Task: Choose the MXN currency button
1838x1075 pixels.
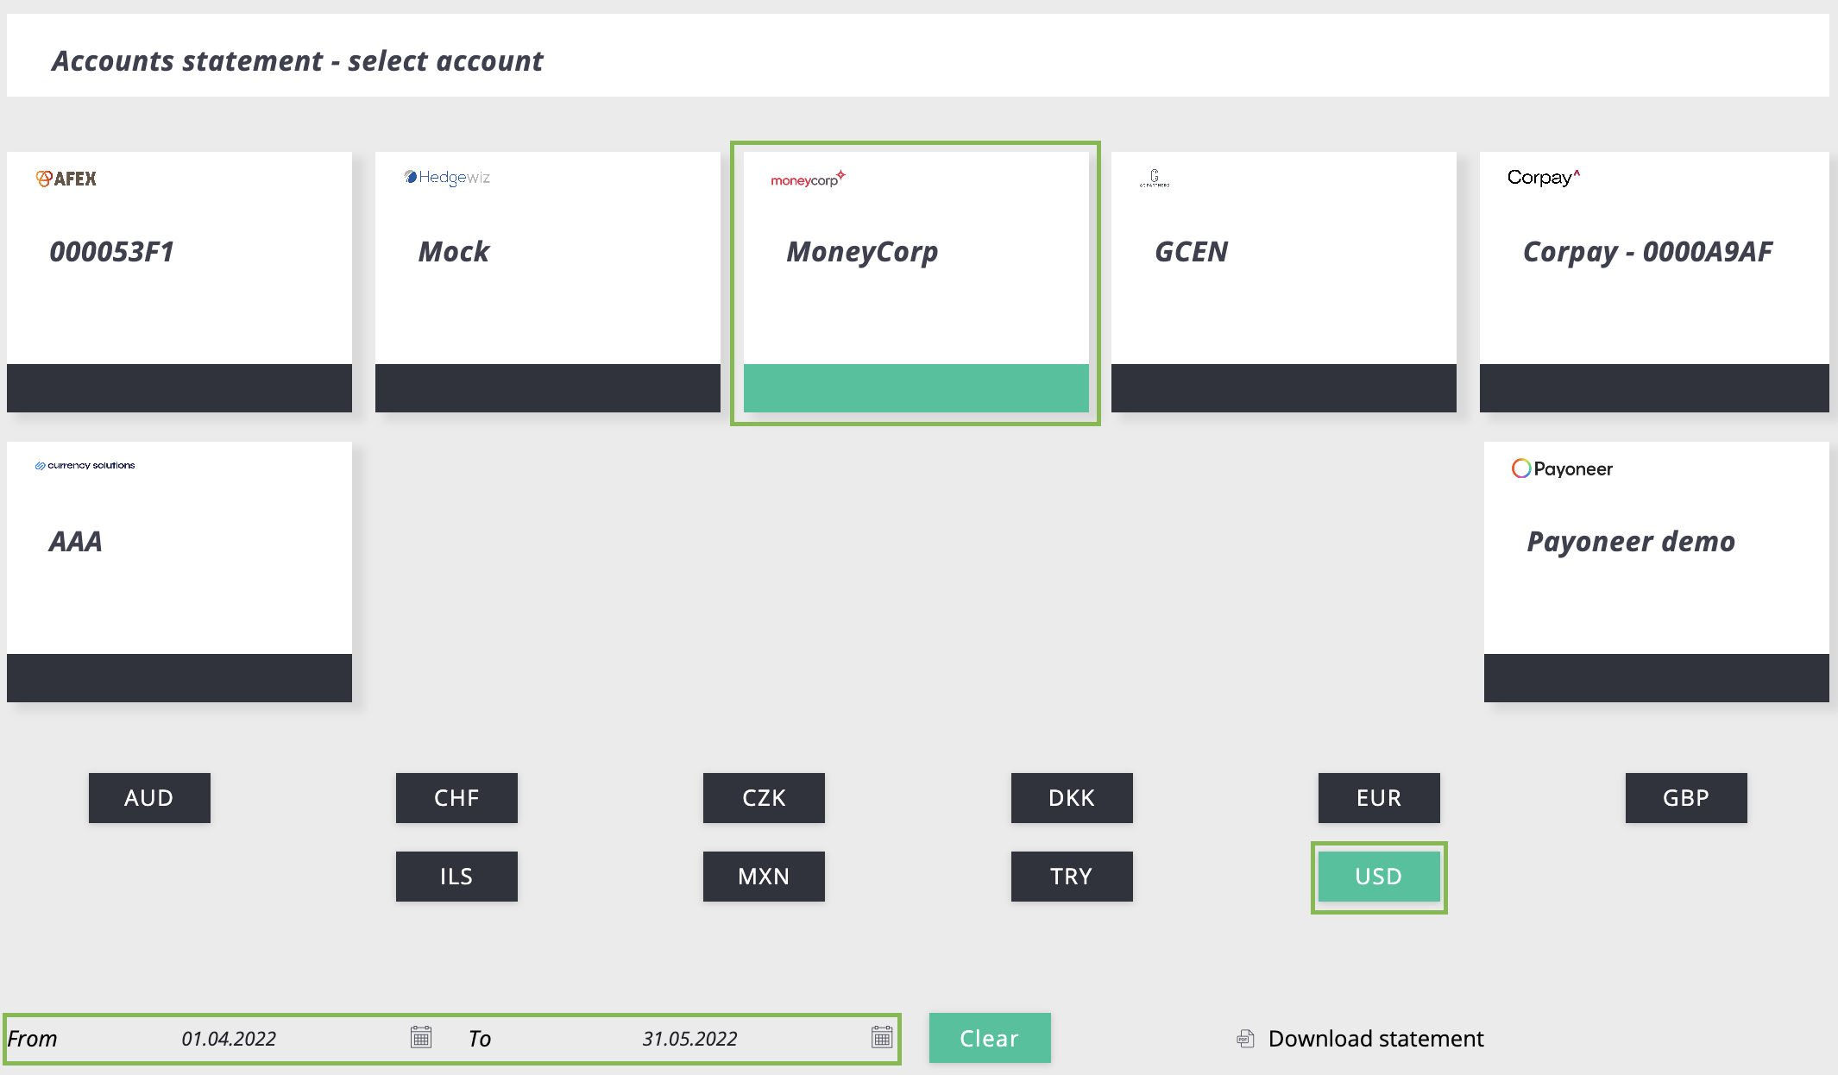Action: 764,877
